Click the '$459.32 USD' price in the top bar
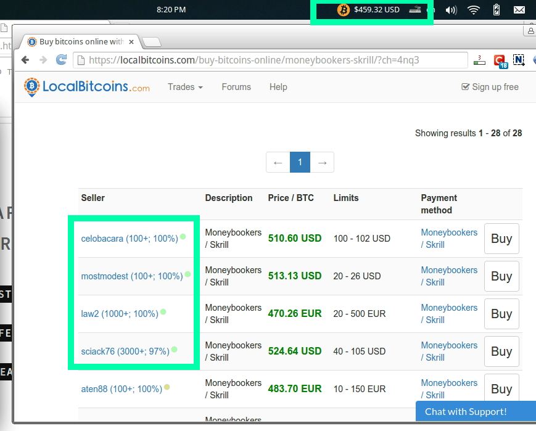Viewport: 536px width, 431px height. pos(377,10)
